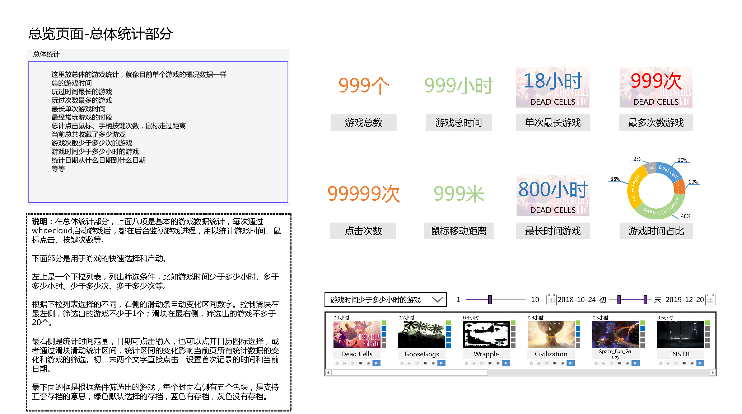The height and width of the screenshot is (414, 742).
Task: Click the empty folder icon under Civilization
Action: (547, 363)
